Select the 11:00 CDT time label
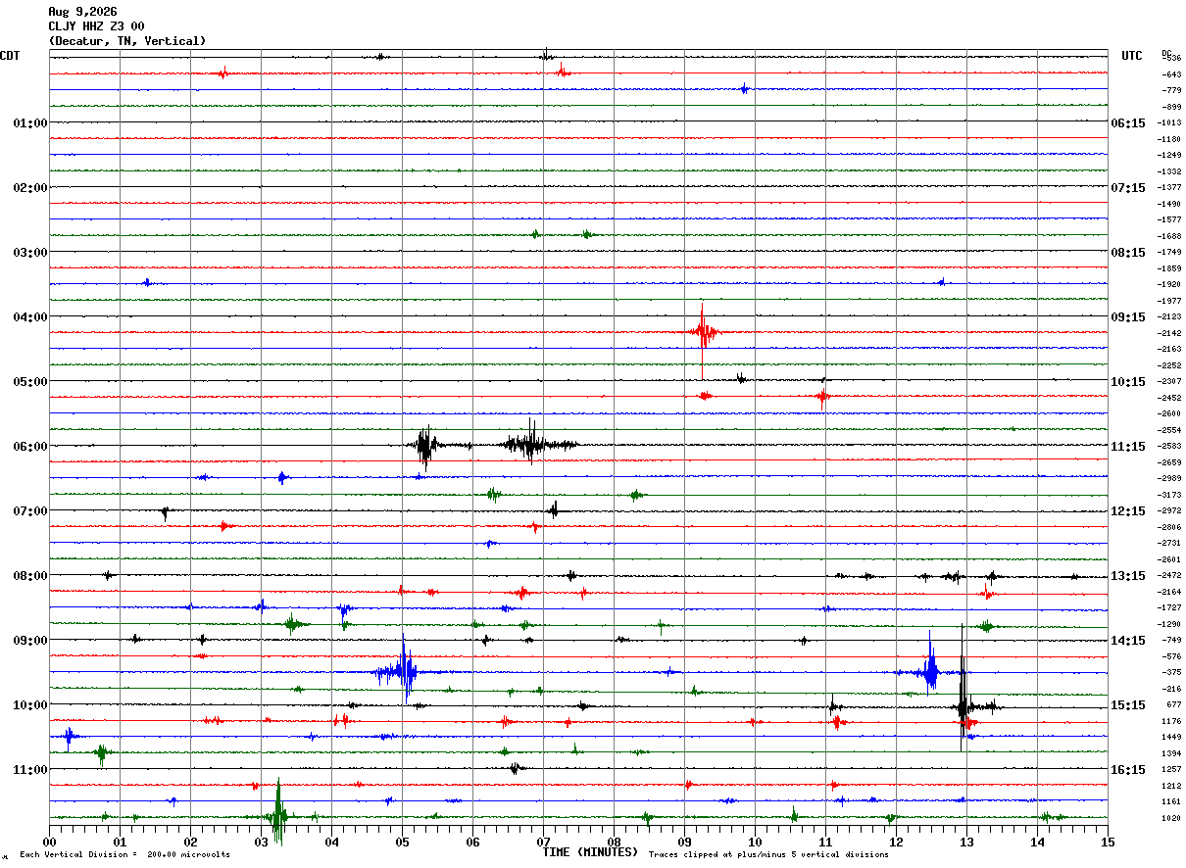1186x868 pixels. (x=29, y=770)
